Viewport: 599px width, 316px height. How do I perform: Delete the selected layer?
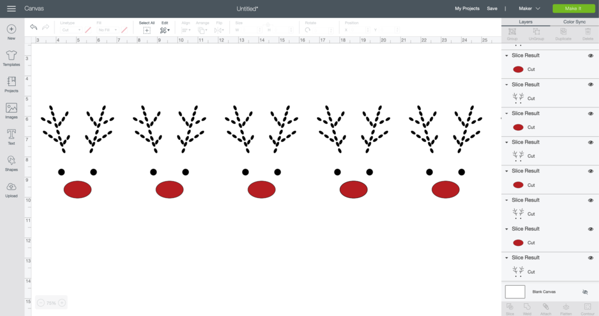point(588,33)
